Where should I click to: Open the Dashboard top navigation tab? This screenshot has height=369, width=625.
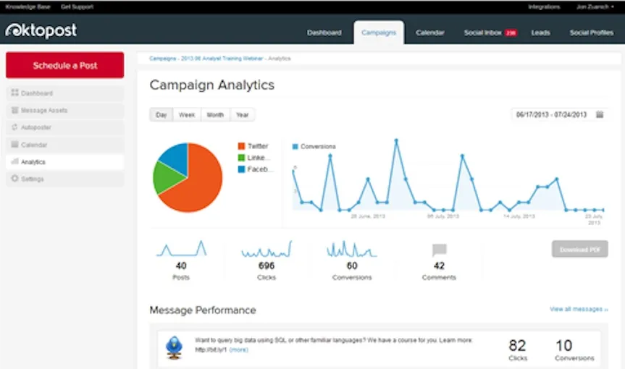click(x=324, y=33)
